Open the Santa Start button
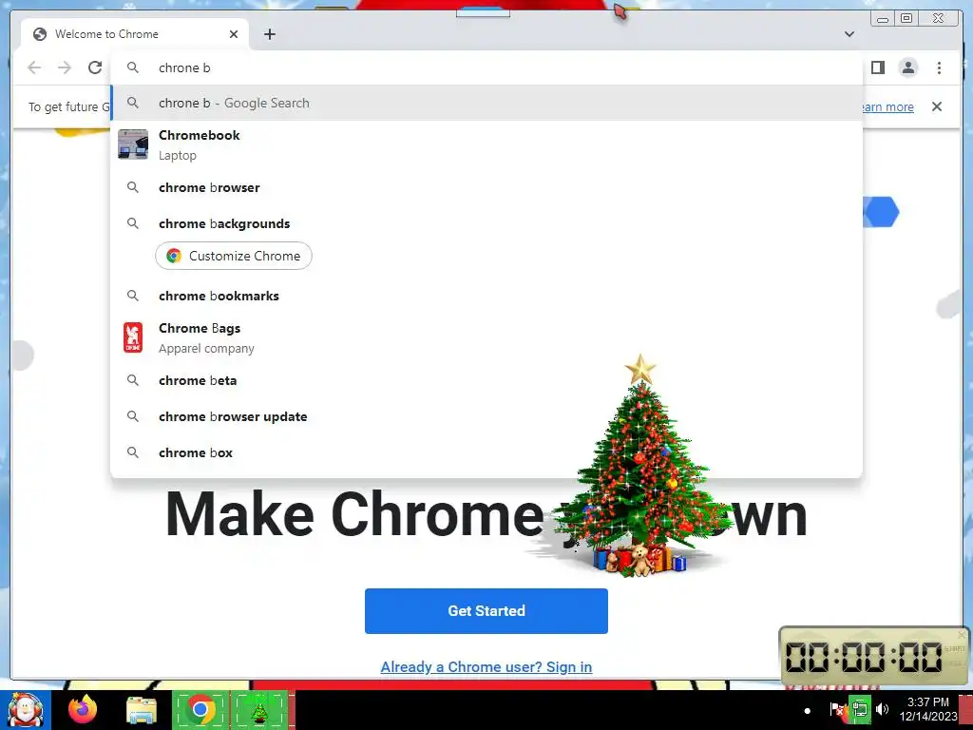This screenshot has width=973, height=730. (26, 710)
